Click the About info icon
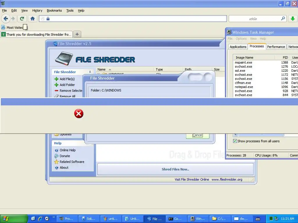Screen dimensions: 298x223 click(x=56, y=168)
